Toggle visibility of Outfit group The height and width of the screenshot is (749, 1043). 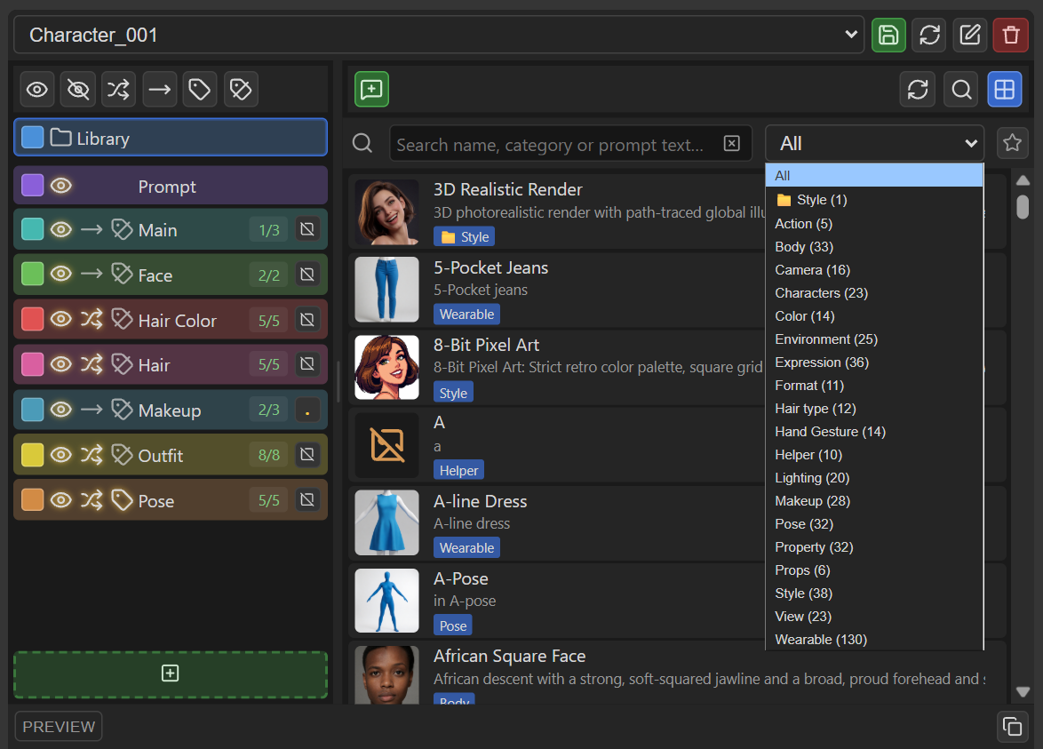pyautogui.click(x=61, y=455)
